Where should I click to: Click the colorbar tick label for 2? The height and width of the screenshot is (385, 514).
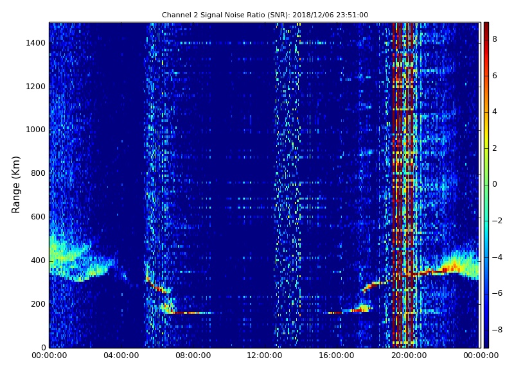pos(494,148)
